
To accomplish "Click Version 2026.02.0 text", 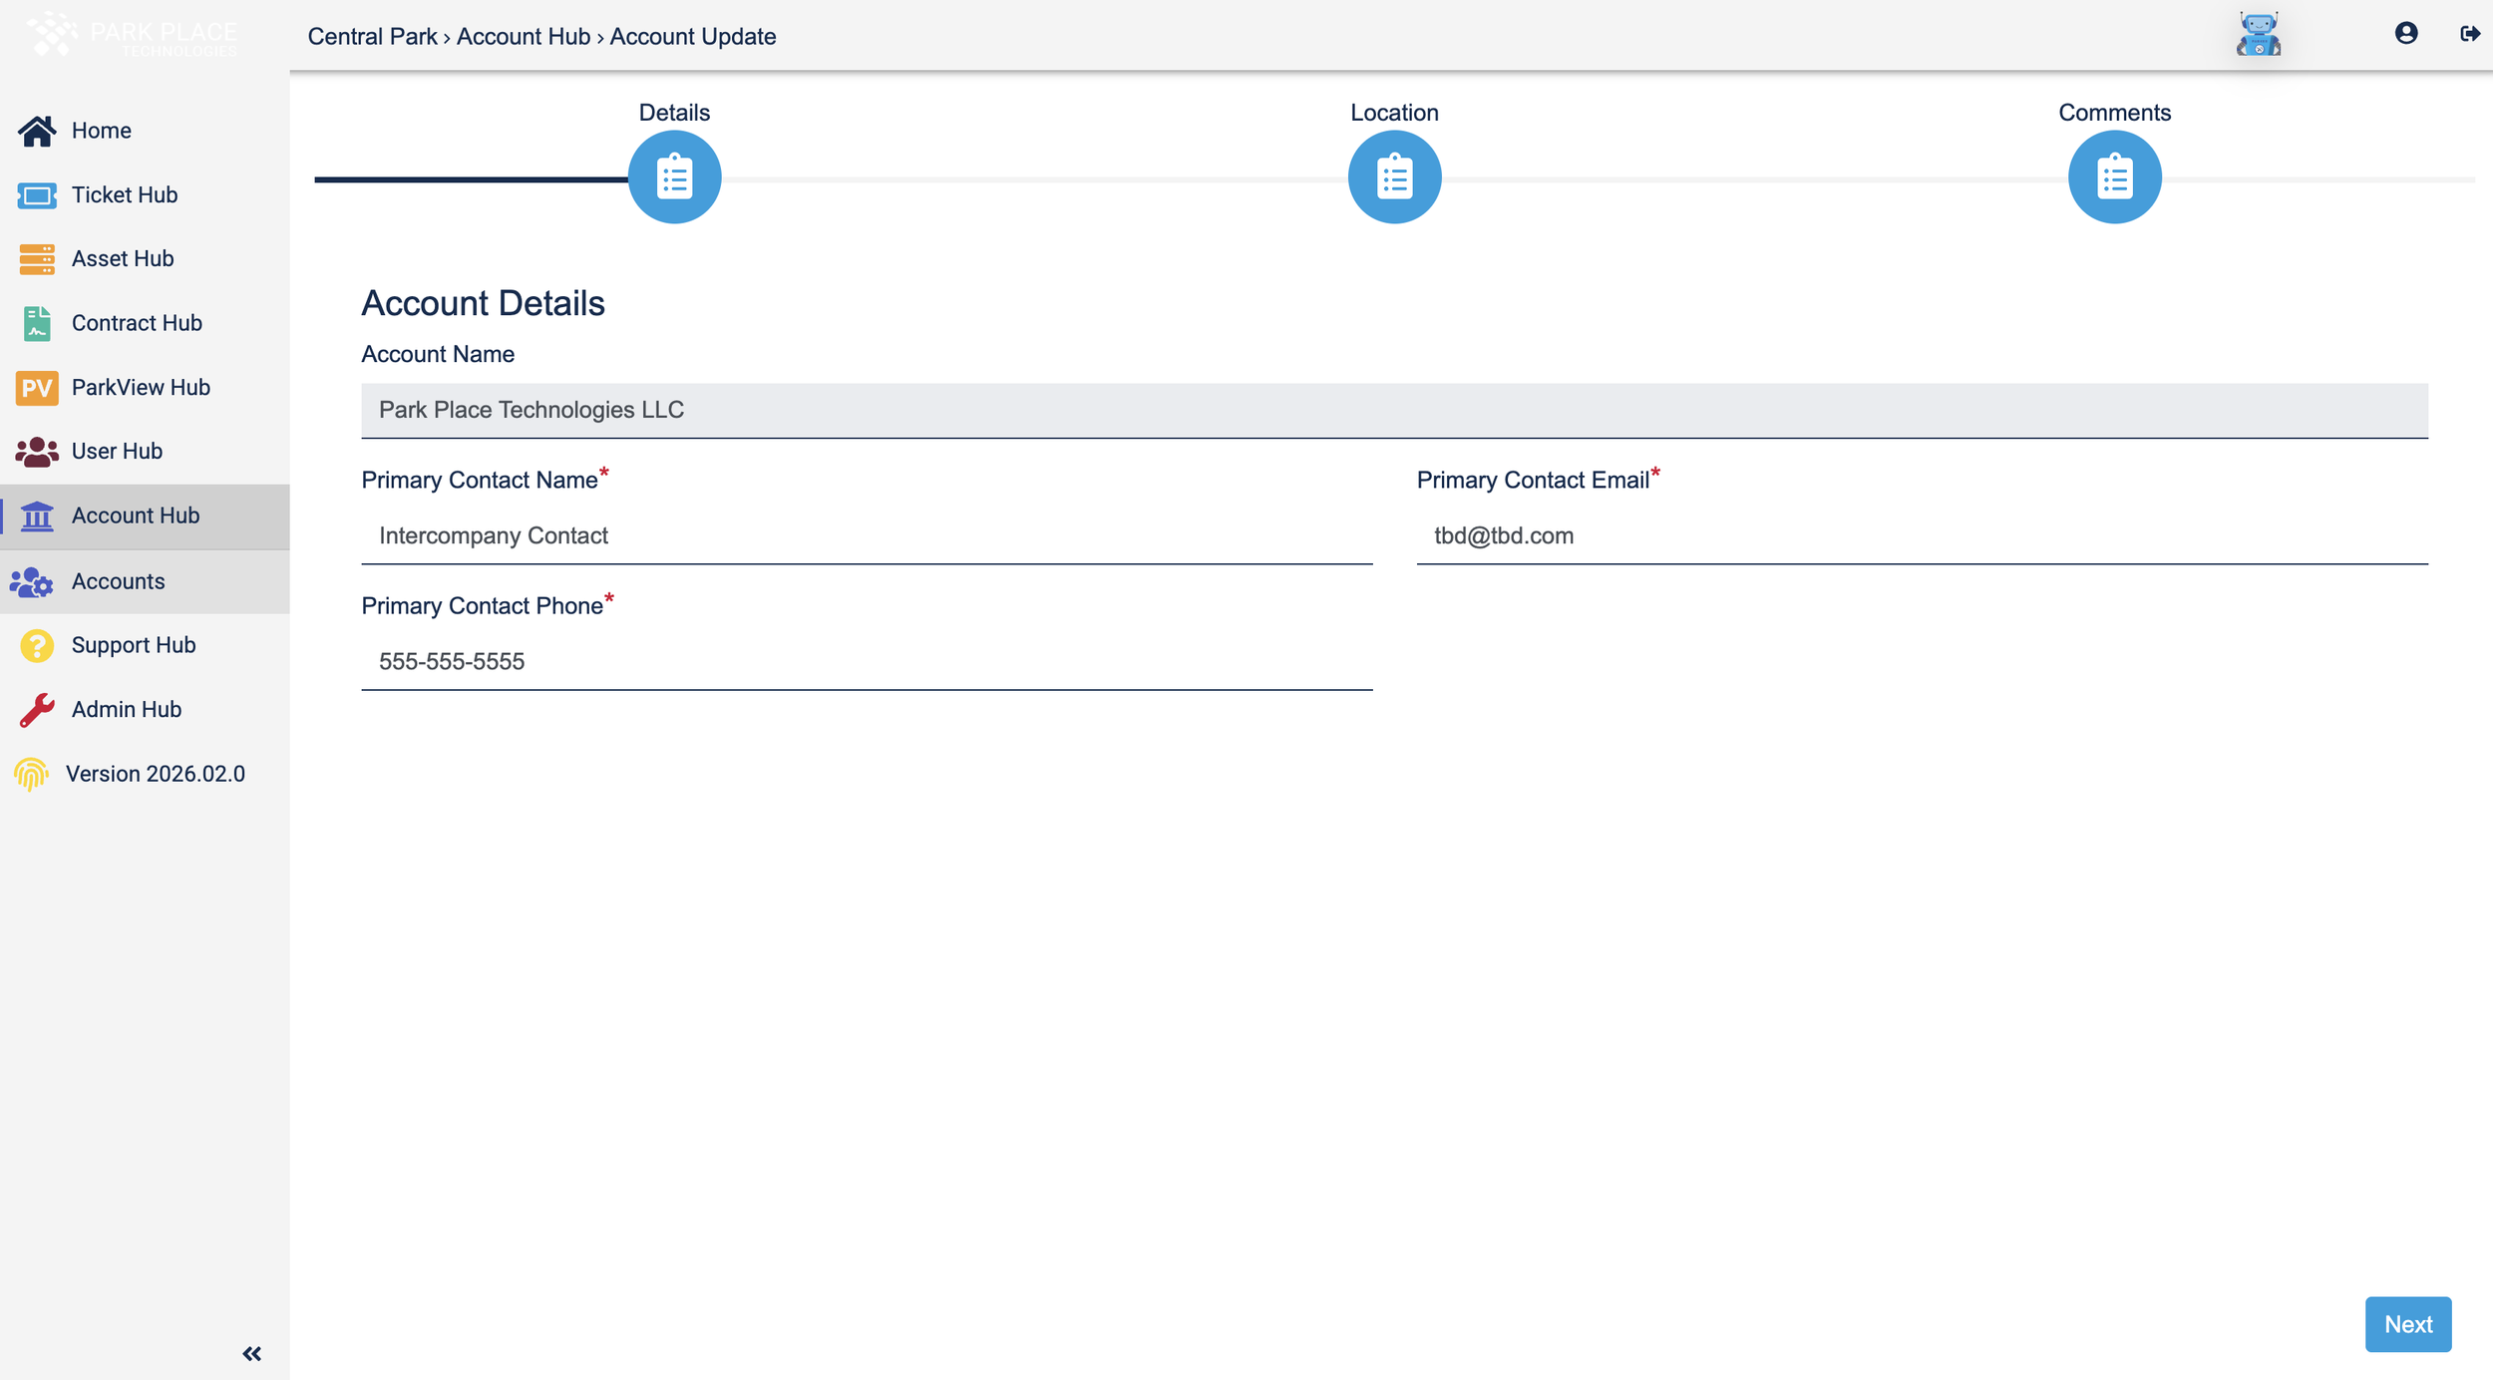I will tap(156, 775).
